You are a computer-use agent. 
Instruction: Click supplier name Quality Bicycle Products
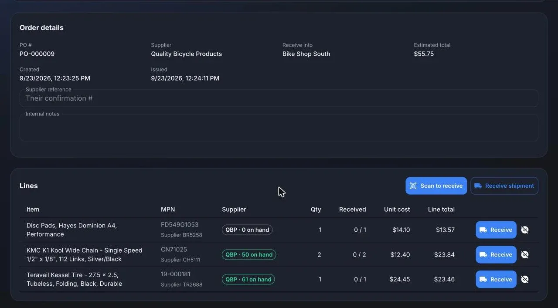pyautogui.click(x=187, y=54)
